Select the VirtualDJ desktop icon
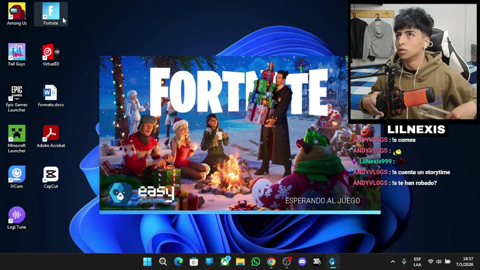This screenshot has height=270, width=480. click(51, 55)
